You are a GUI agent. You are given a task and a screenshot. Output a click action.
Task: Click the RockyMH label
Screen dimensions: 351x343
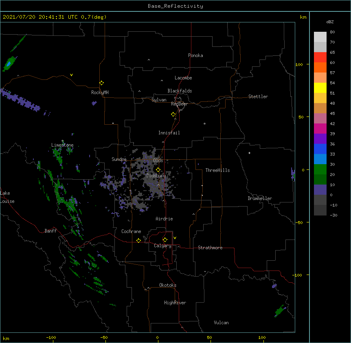tap(100, 92)
